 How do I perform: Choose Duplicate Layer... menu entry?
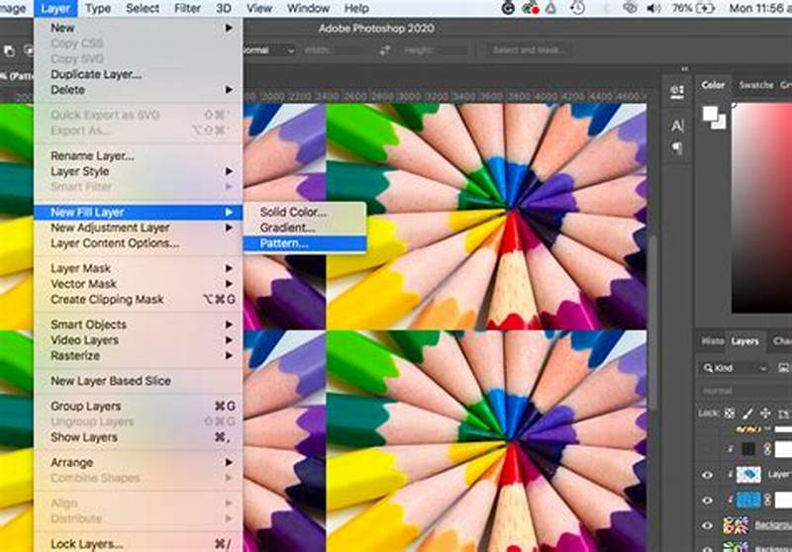point(138,74)
